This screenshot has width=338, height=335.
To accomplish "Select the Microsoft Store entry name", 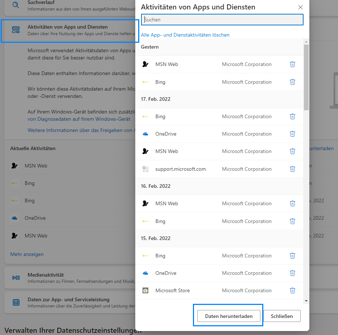I will pyautogui.click(x=173, y=290).
